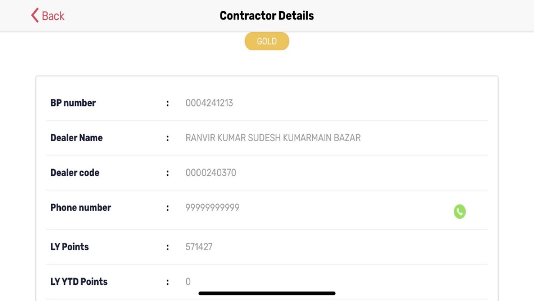This screenshot has width=534, height=301.
Task: Tap the red back chevron arrow
Action: click(x=35, y=16)
